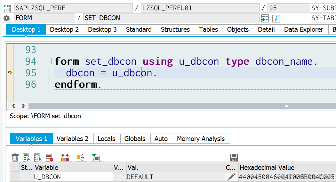The width and height of the screenshot is (336, 182).
Task: Click the orange box with dashed arrows icon
Action: click(x=81, y=158)
